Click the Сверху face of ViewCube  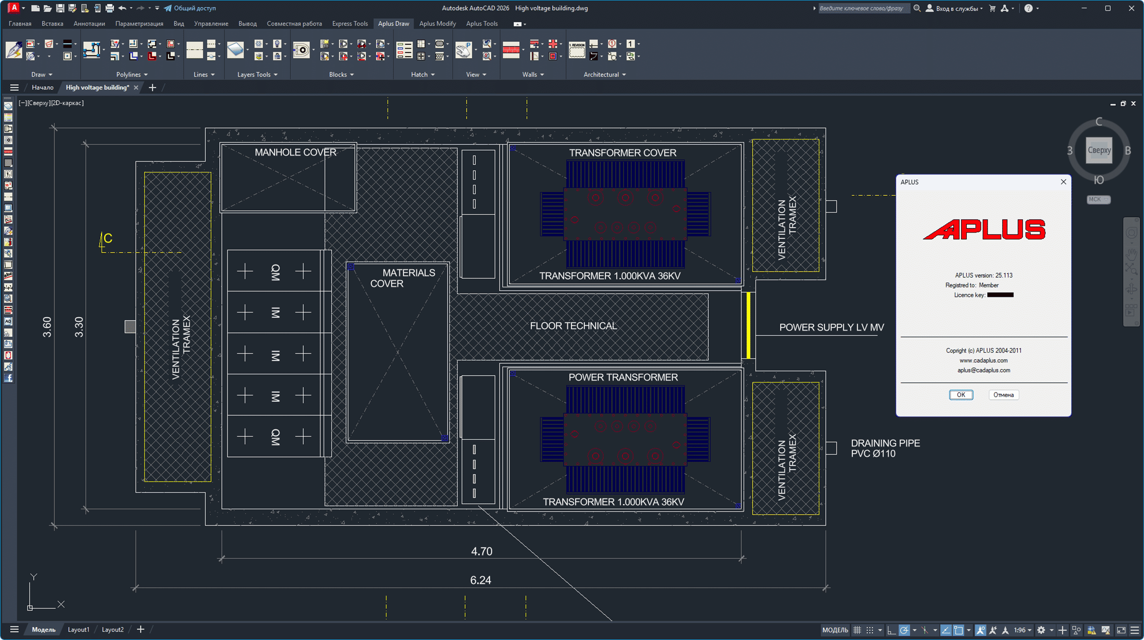[1099, 150]
